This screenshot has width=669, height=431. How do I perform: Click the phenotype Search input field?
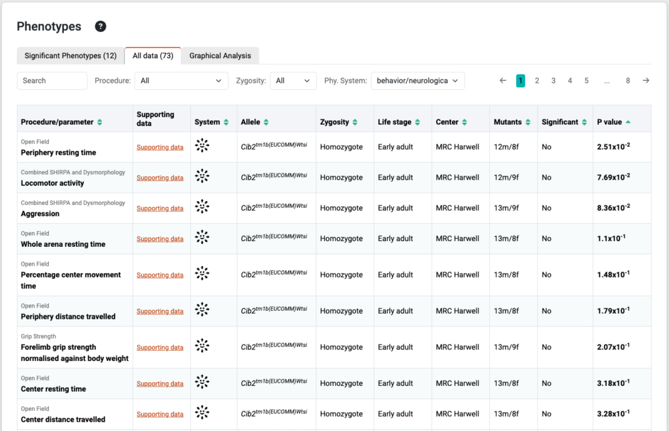click(x=52, y=80)
